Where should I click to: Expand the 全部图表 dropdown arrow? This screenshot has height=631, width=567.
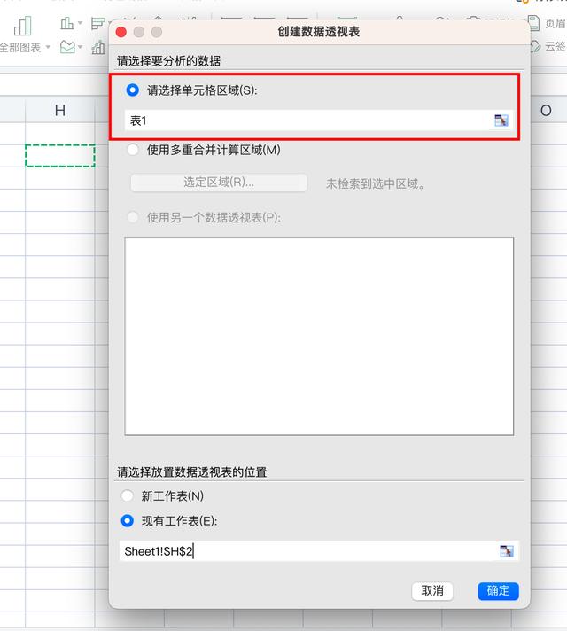48,47
